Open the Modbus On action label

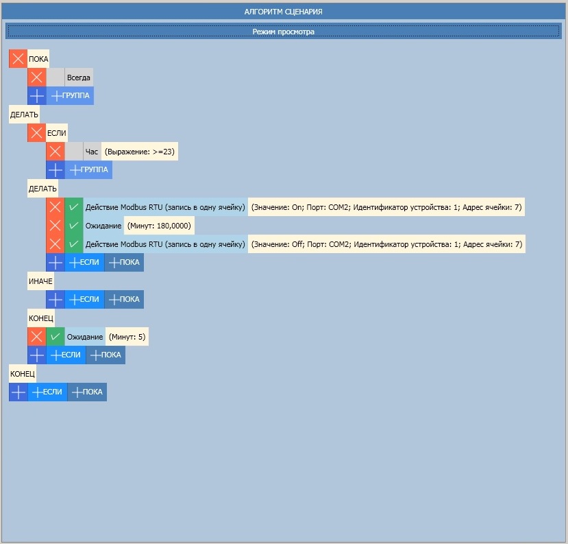pos(165,206)
